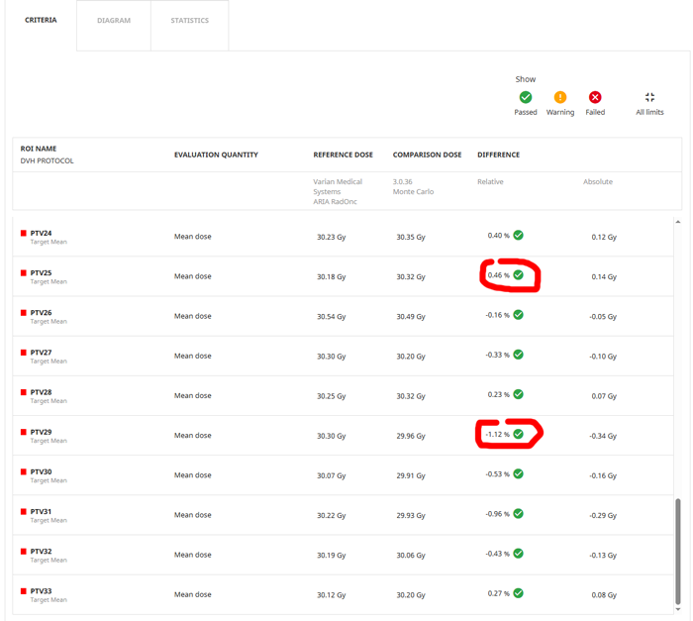
Task: Click the PTV30 color square
Action: pyautogui.click(x=24, y=472)
